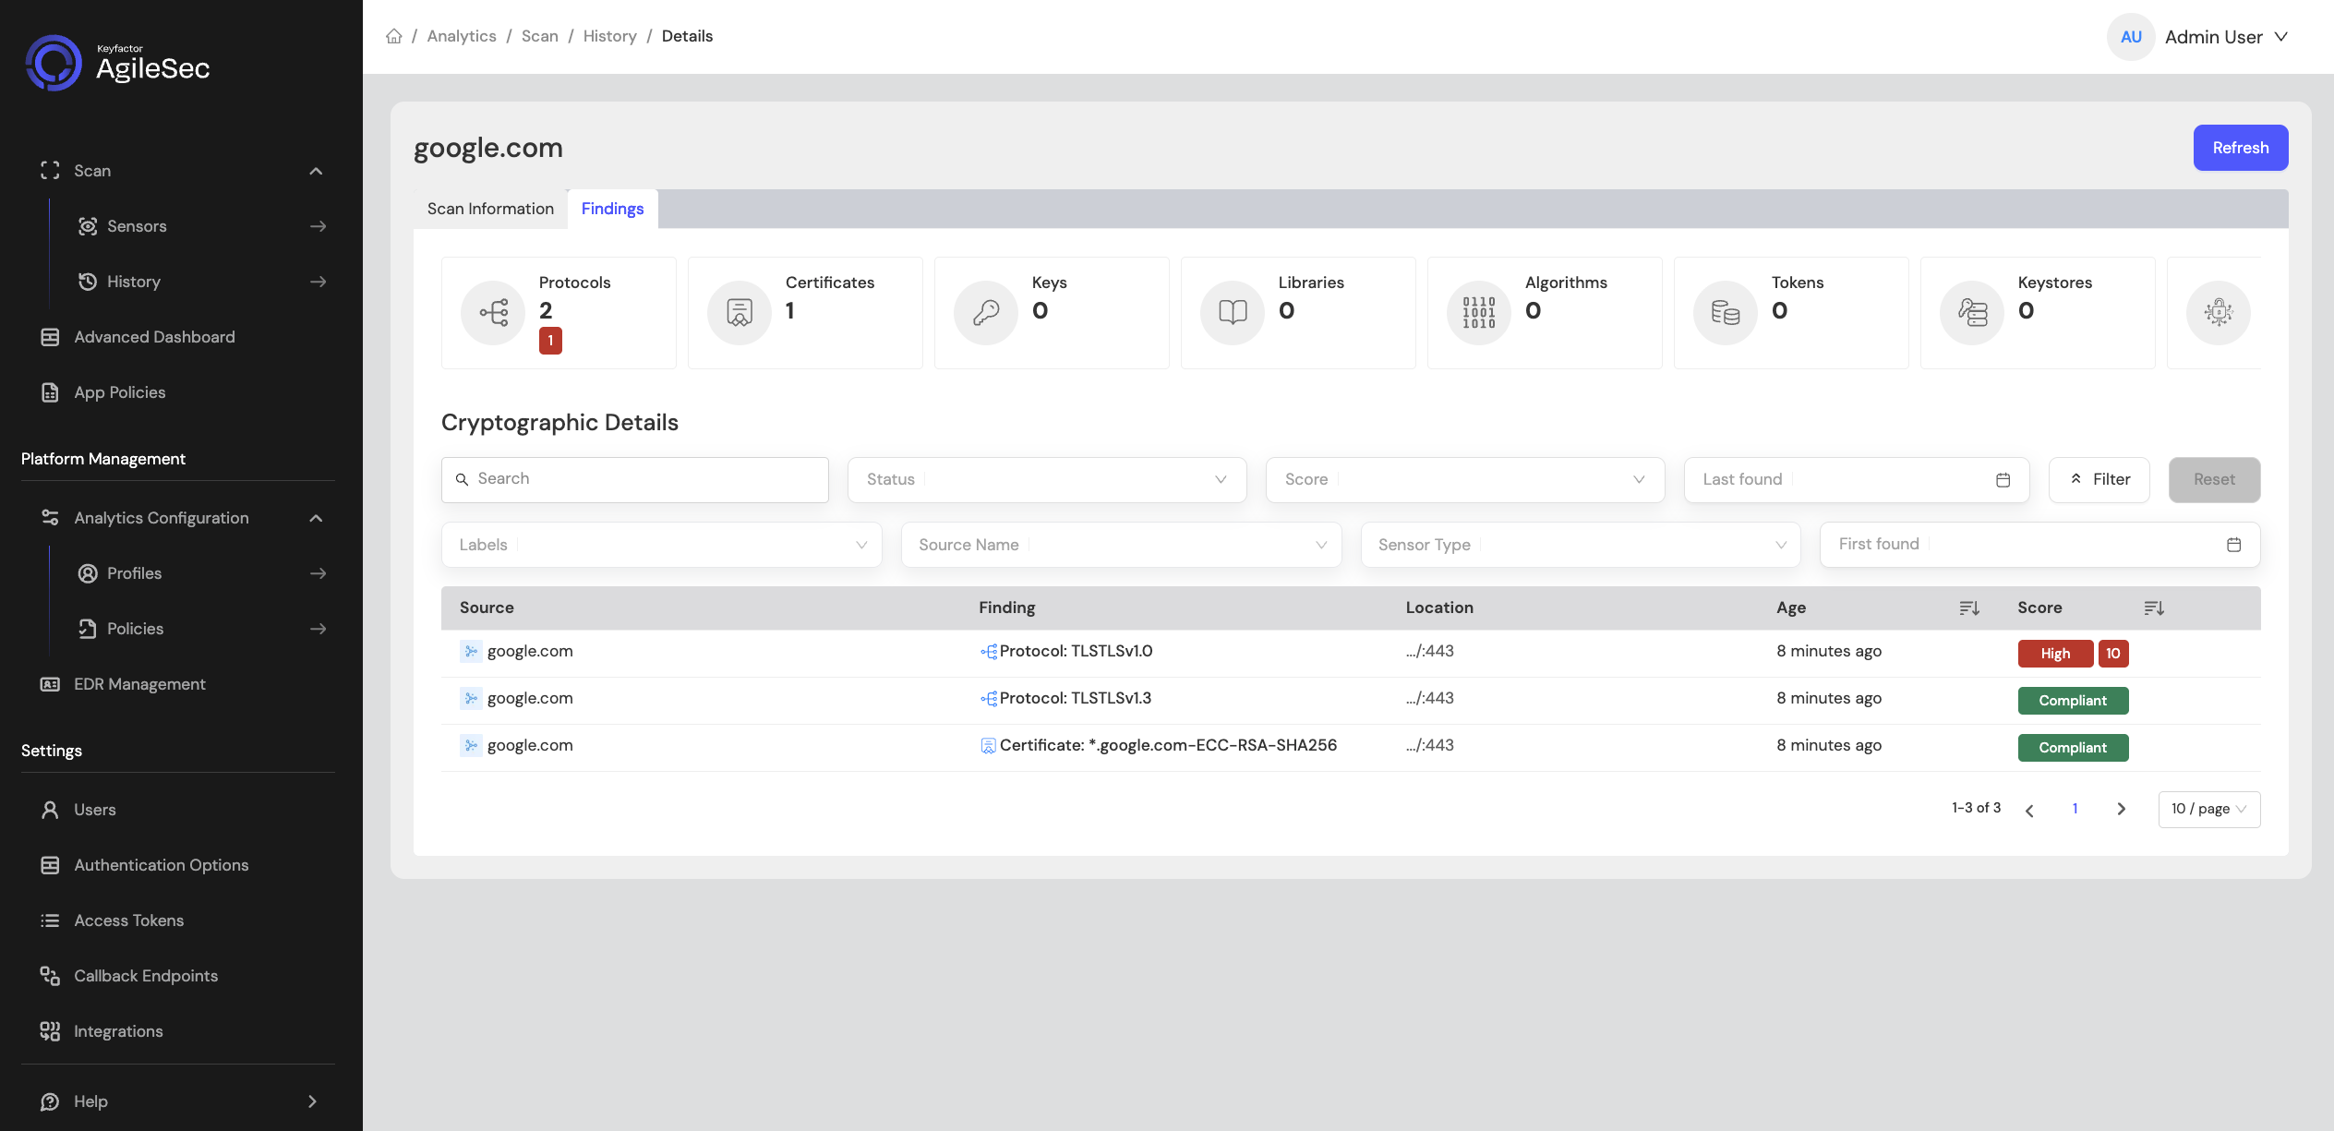Viewport: 2334px width, 1131px height.
Task: Switch to the Scan Information tab
Action: (490, 209)
